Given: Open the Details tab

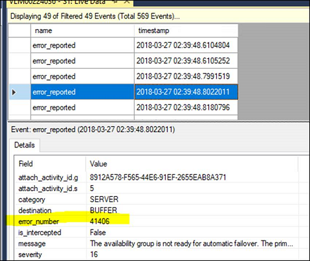Looking at the screenshot, I should [x=25, y=145].
